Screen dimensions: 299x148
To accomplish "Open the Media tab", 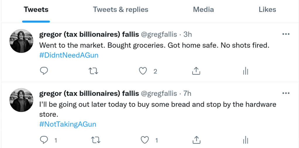I will [203, 10].
